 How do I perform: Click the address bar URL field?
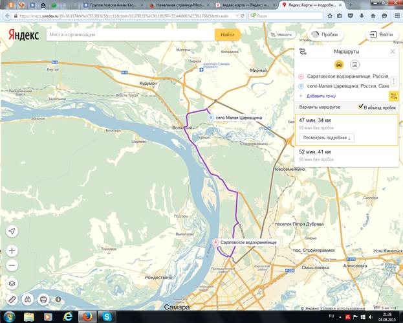tap(125, 16)
